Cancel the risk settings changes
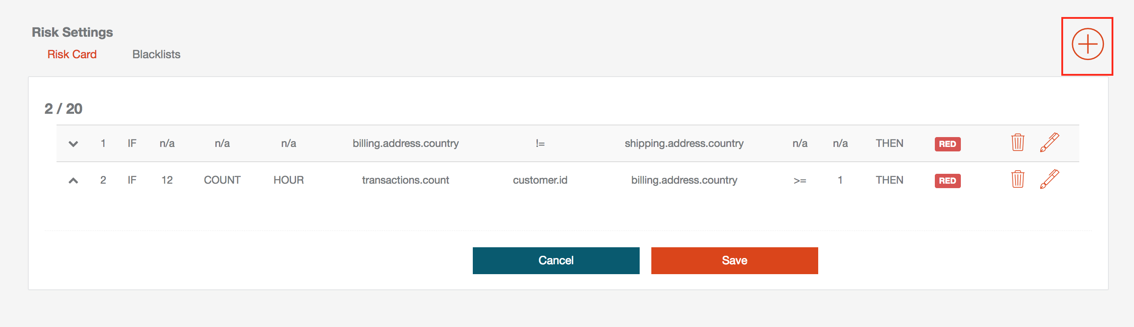The height and width of the screenshot is (327, 1134). click(556, 260)
